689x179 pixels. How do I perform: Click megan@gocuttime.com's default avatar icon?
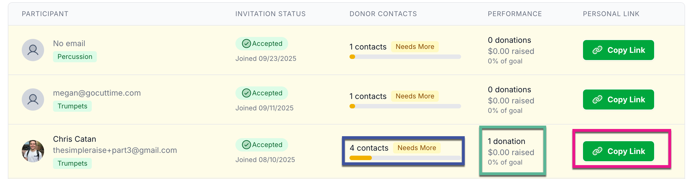33,100
